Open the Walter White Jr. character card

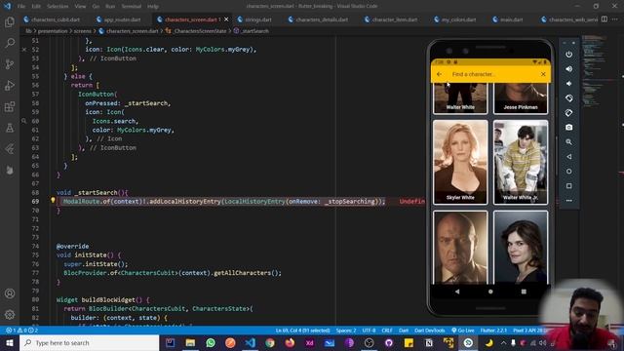tap(521, 162)
